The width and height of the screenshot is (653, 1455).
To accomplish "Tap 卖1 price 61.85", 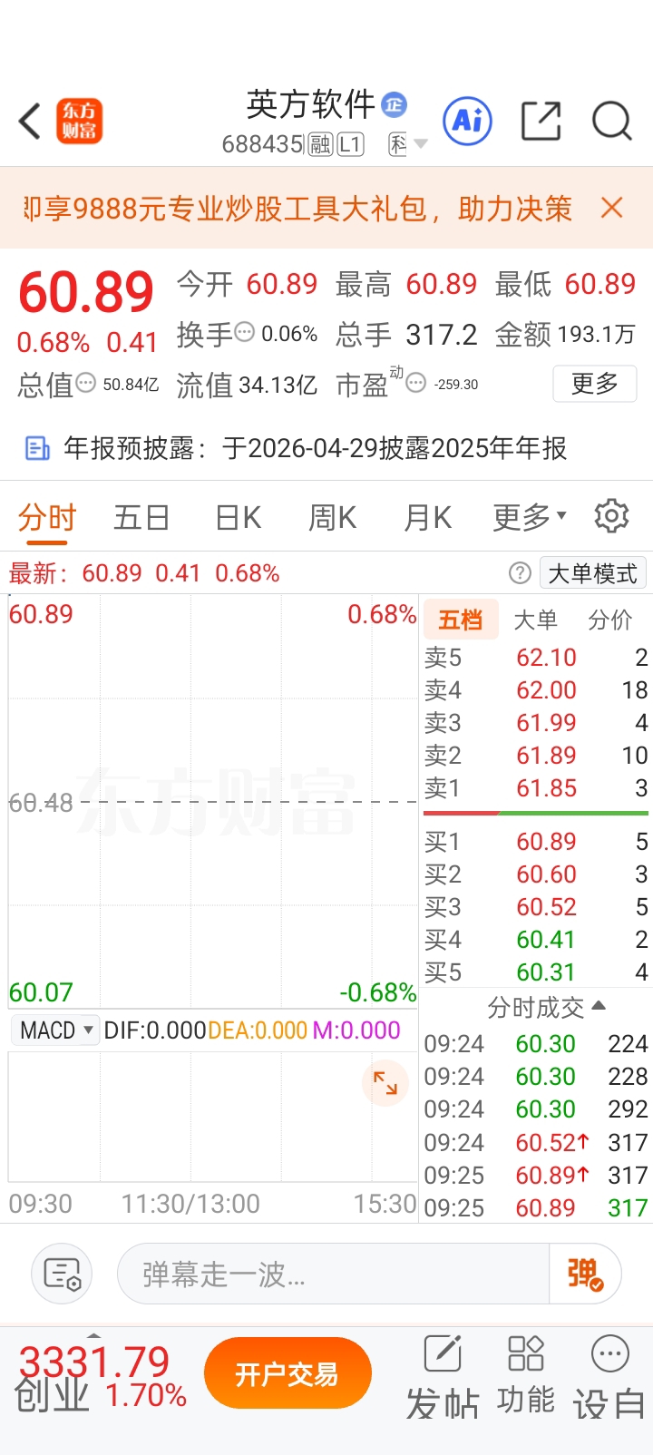I will (547, 788).
